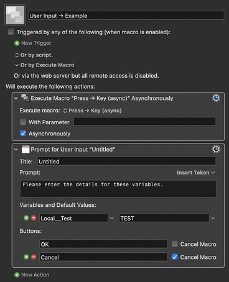Enable Cancel Macro for the OK button
The height and width of the screenshot is (282, 229).
(175, 244)
